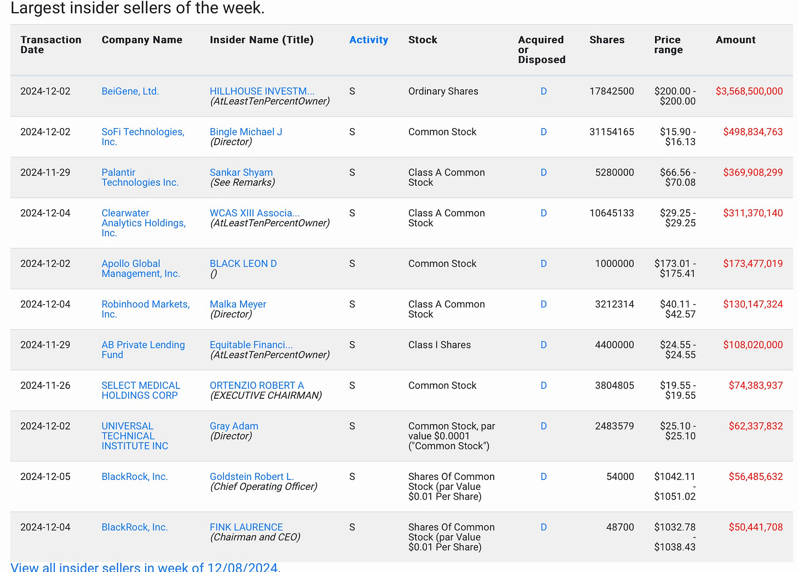The width and height of the screenshot is (798, 572).
Task: Select the $74,383,937 amount cell
Action: [x=756, y=385]
